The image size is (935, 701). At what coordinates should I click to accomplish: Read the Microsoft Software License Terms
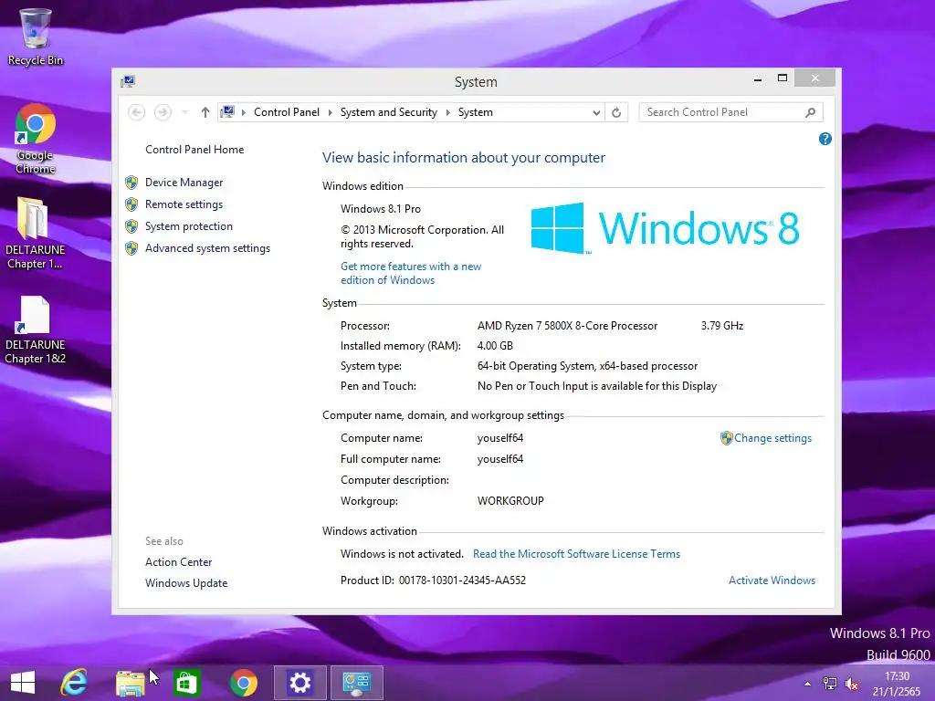pyautogui.click(x=576, y=554)
